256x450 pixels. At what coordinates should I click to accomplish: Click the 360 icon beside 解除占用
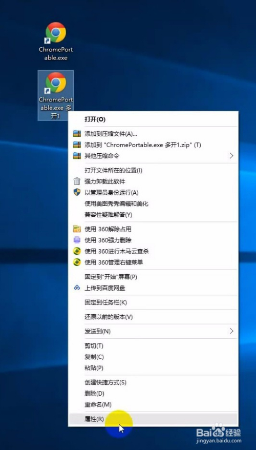click(x=77, y=229)
